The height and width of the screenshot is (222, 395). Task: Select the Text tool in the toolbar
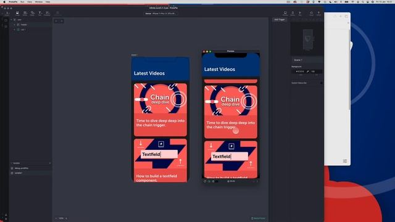39,13
